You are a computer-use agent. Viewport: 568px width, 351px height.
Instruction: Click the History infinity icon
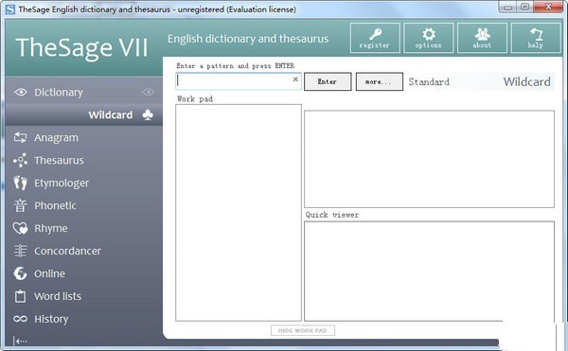point(20,319)
